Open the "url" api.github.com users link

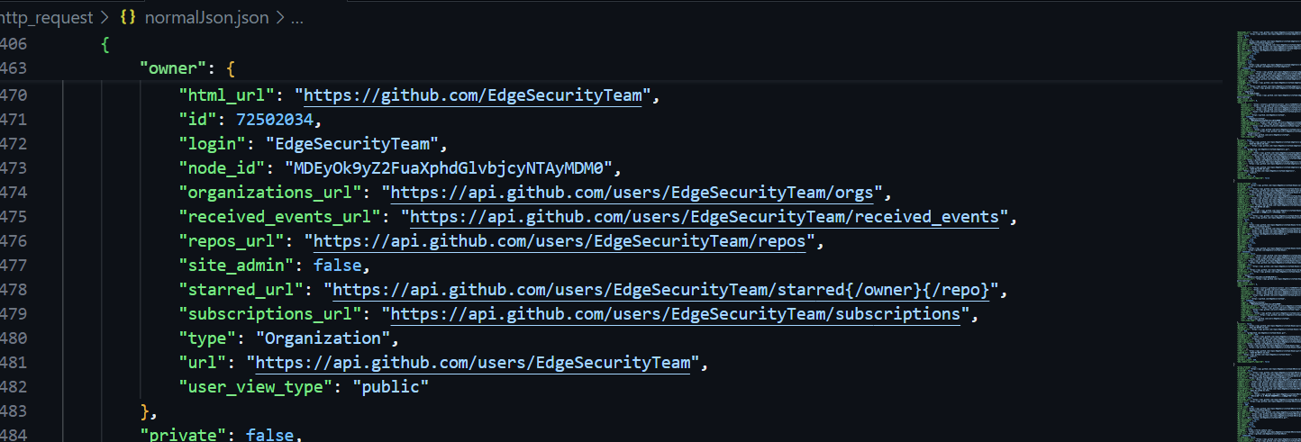[x=478, y=363]
